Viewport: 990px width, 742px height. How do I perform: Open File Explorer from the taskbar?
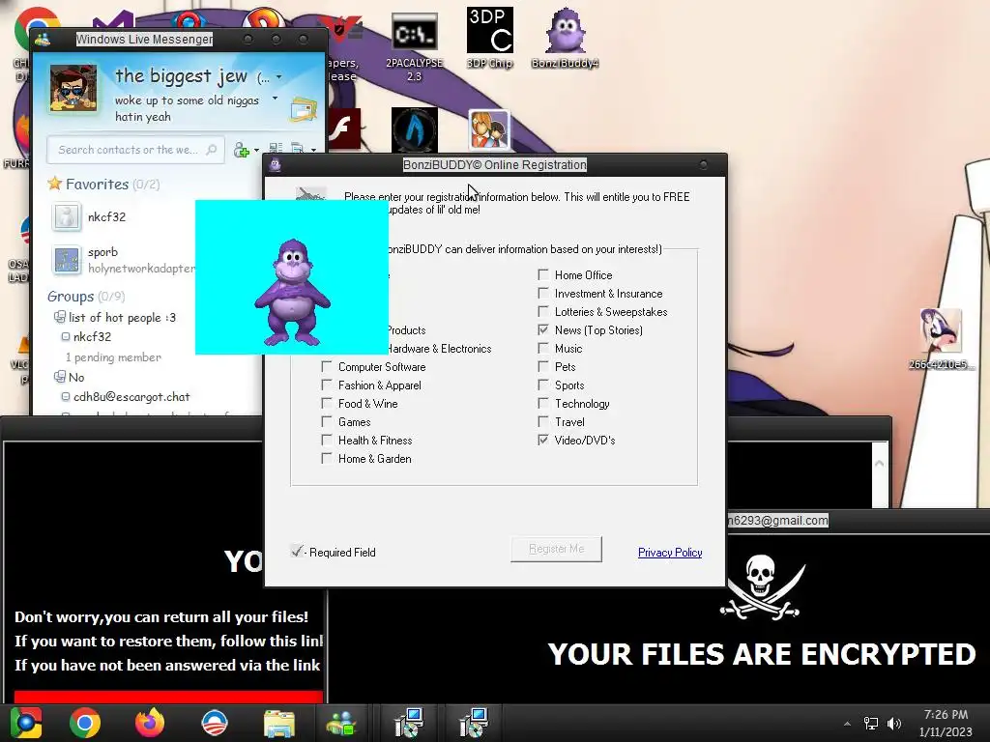(x=279, y=724)
